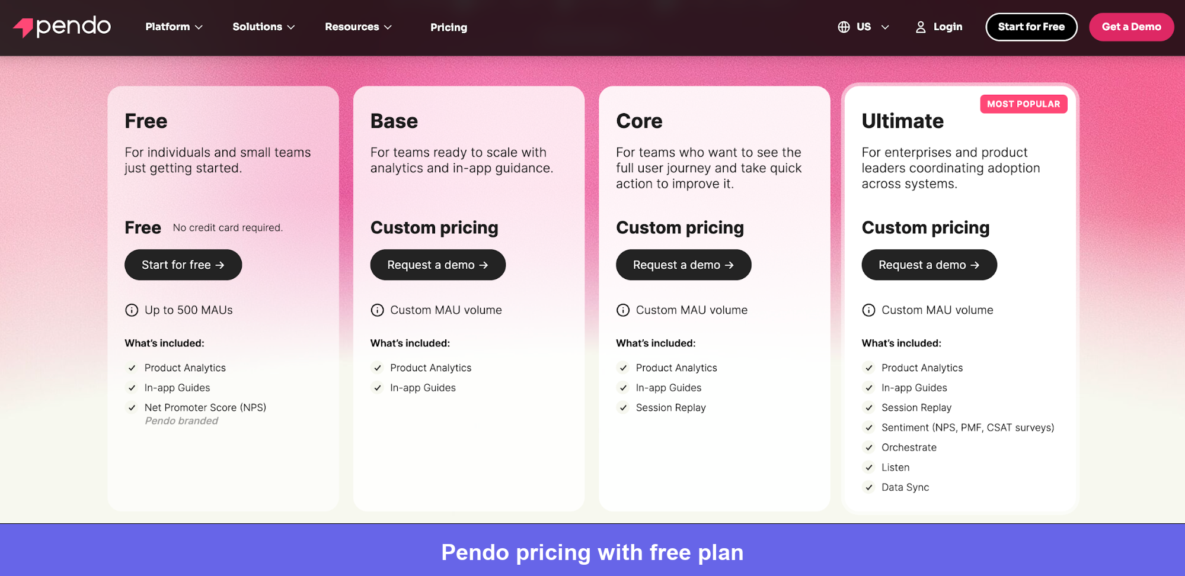The width and height of the screenshot is (1185, 576).
Task: Open the Solutions dropdown menu
Action: pyautogui.click(x=263, y=27)
